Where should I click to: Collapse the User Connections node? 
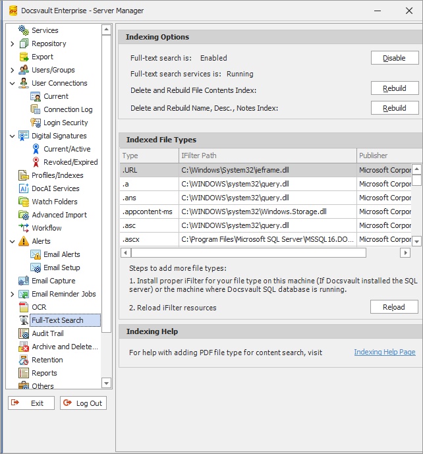(12, 84)
